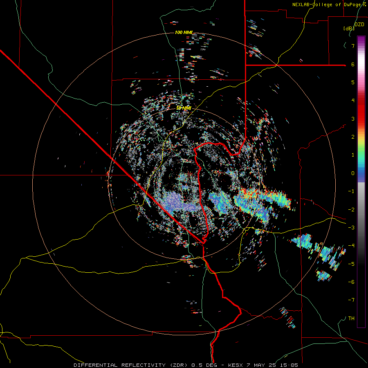Click the scale label "-2"
Screen dimensions: 368x368
click(351, 210)
